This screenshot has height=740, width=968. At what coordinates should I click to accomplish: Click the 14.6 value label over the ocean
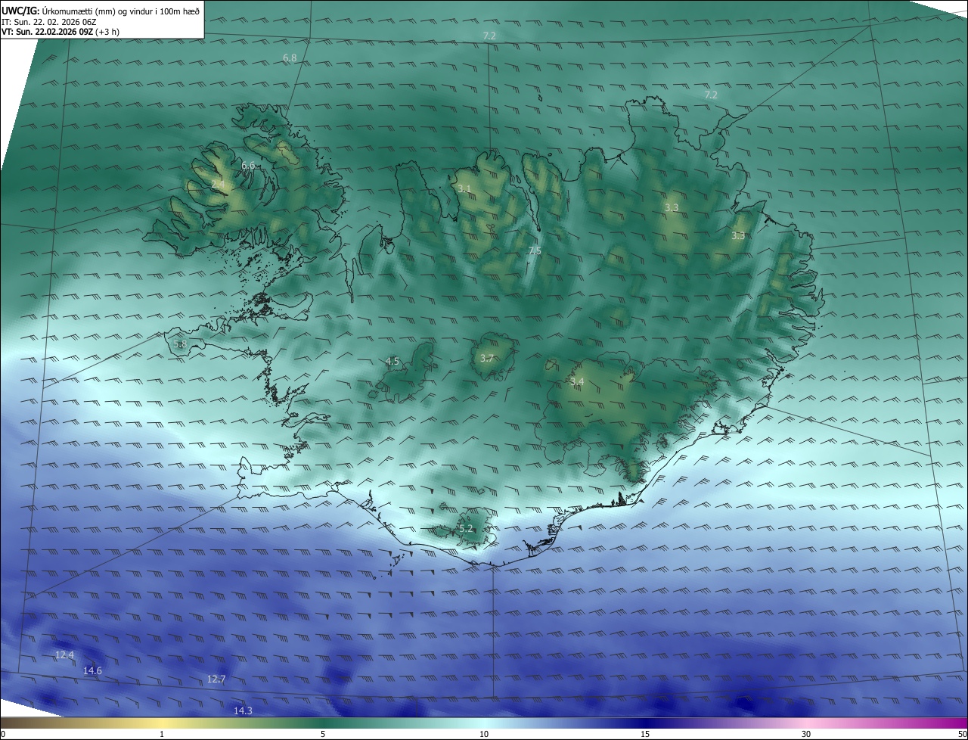pyautogui.click(x=92, y=670)
